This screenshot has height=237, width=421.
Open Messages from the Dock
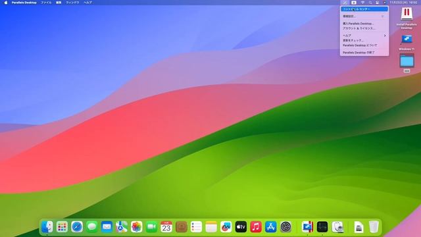pyautogui.click(x=92, y=226)
